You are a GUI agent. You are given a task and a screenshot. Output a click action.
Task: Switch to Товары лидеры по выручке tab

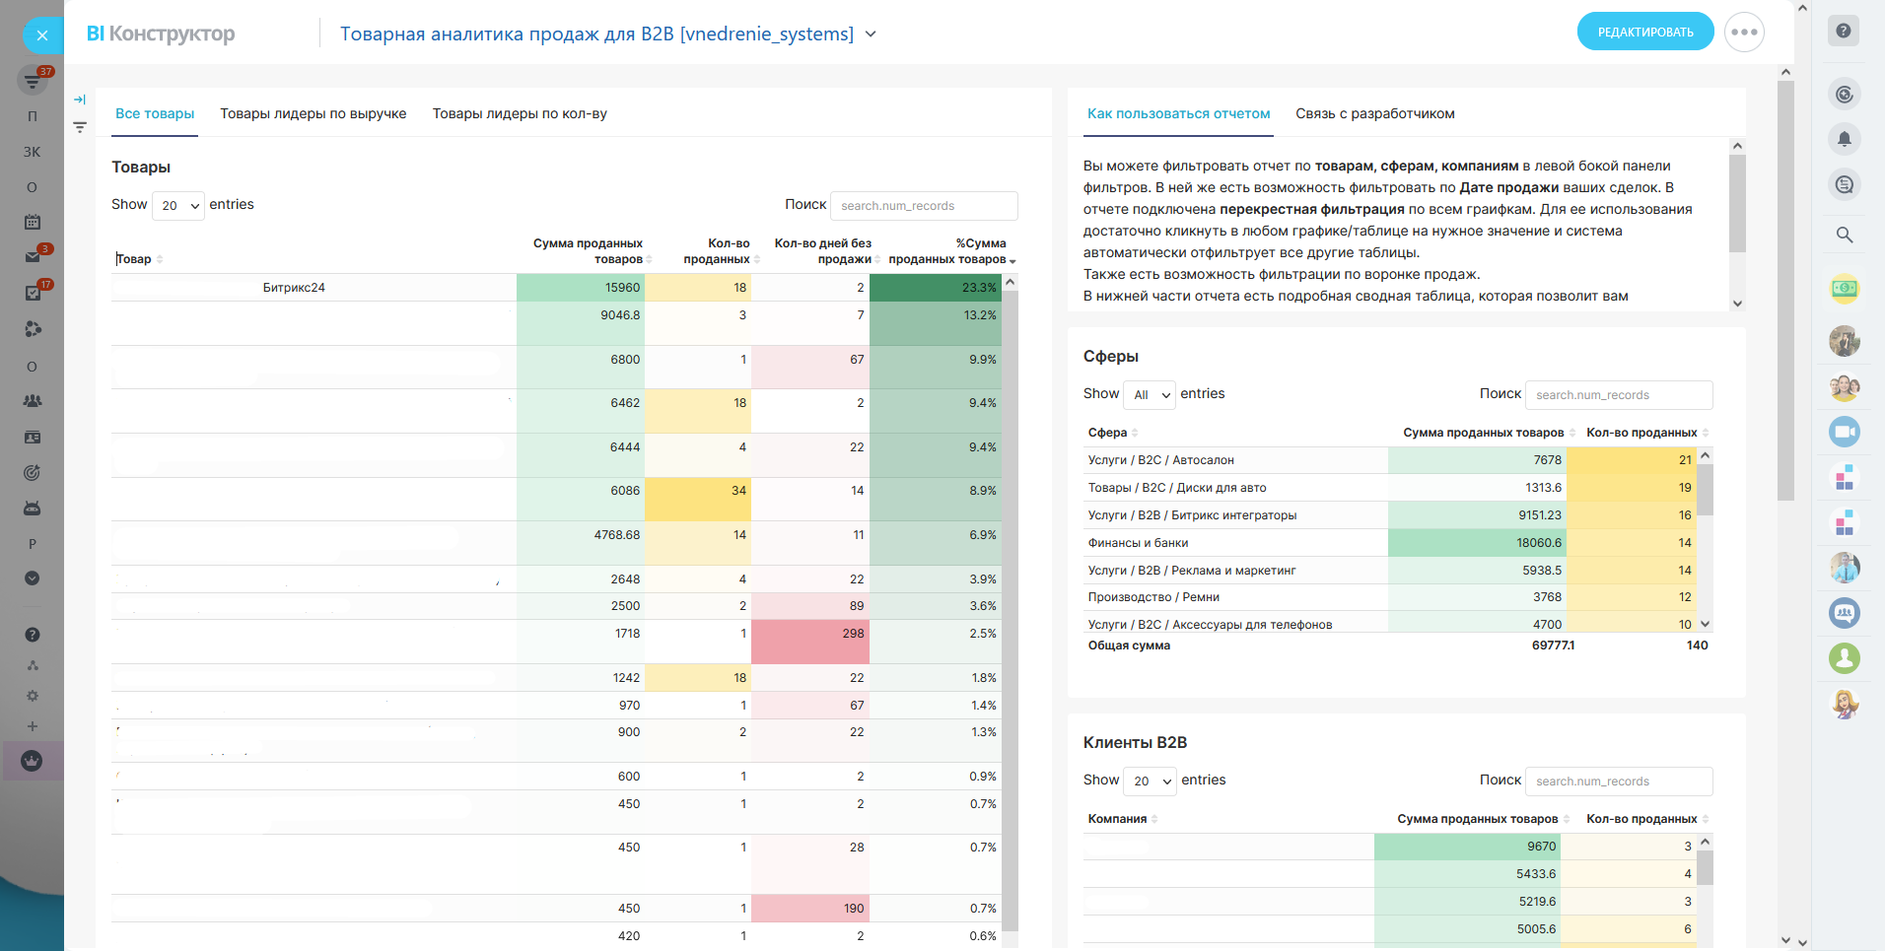coord(313,114)
